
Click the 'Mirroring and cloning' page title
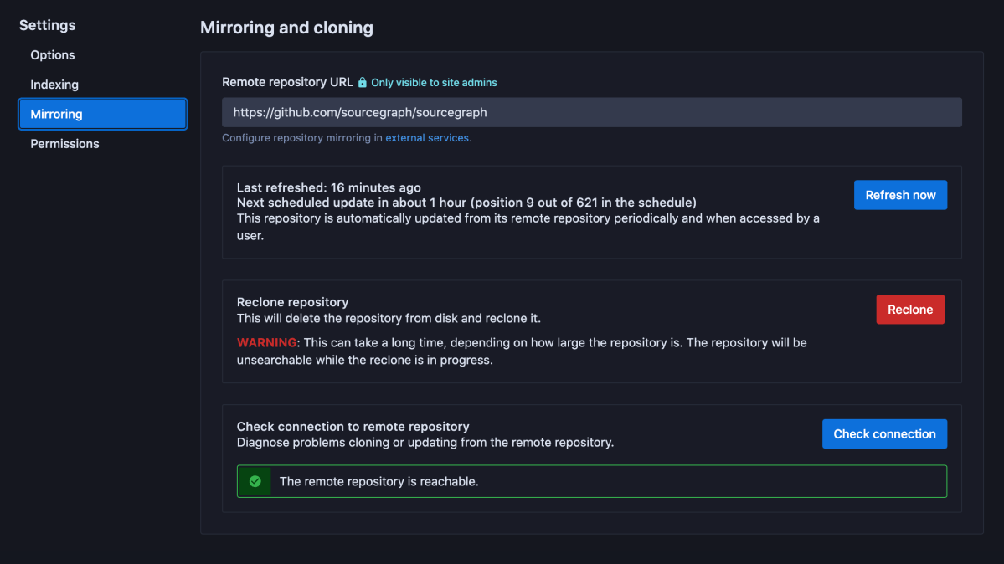pos(286,28)
